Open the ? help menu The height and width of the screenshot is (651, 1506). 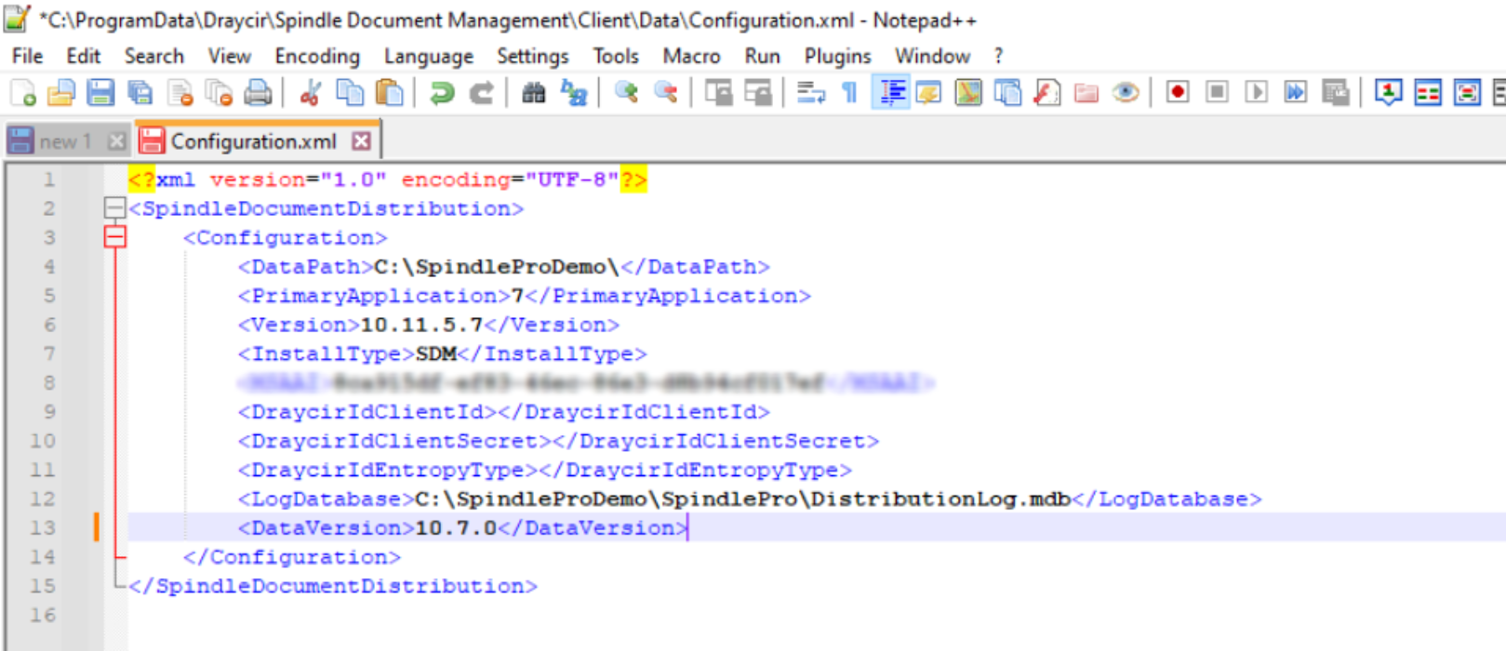pos(998,56)
